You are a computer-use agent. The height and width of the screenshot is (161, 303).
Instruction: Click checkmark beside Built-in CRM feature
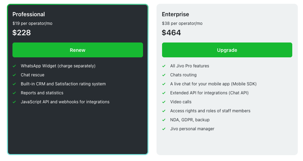click(x=14, y=84)
